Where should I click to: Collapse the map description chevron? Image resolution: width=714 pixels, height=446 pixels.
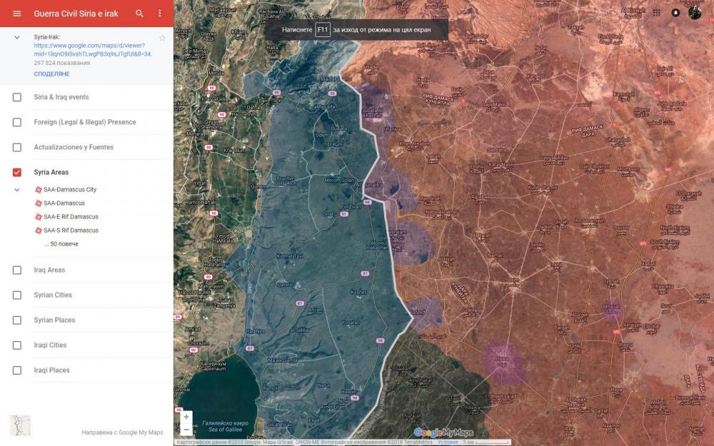(x=17, y=36)
